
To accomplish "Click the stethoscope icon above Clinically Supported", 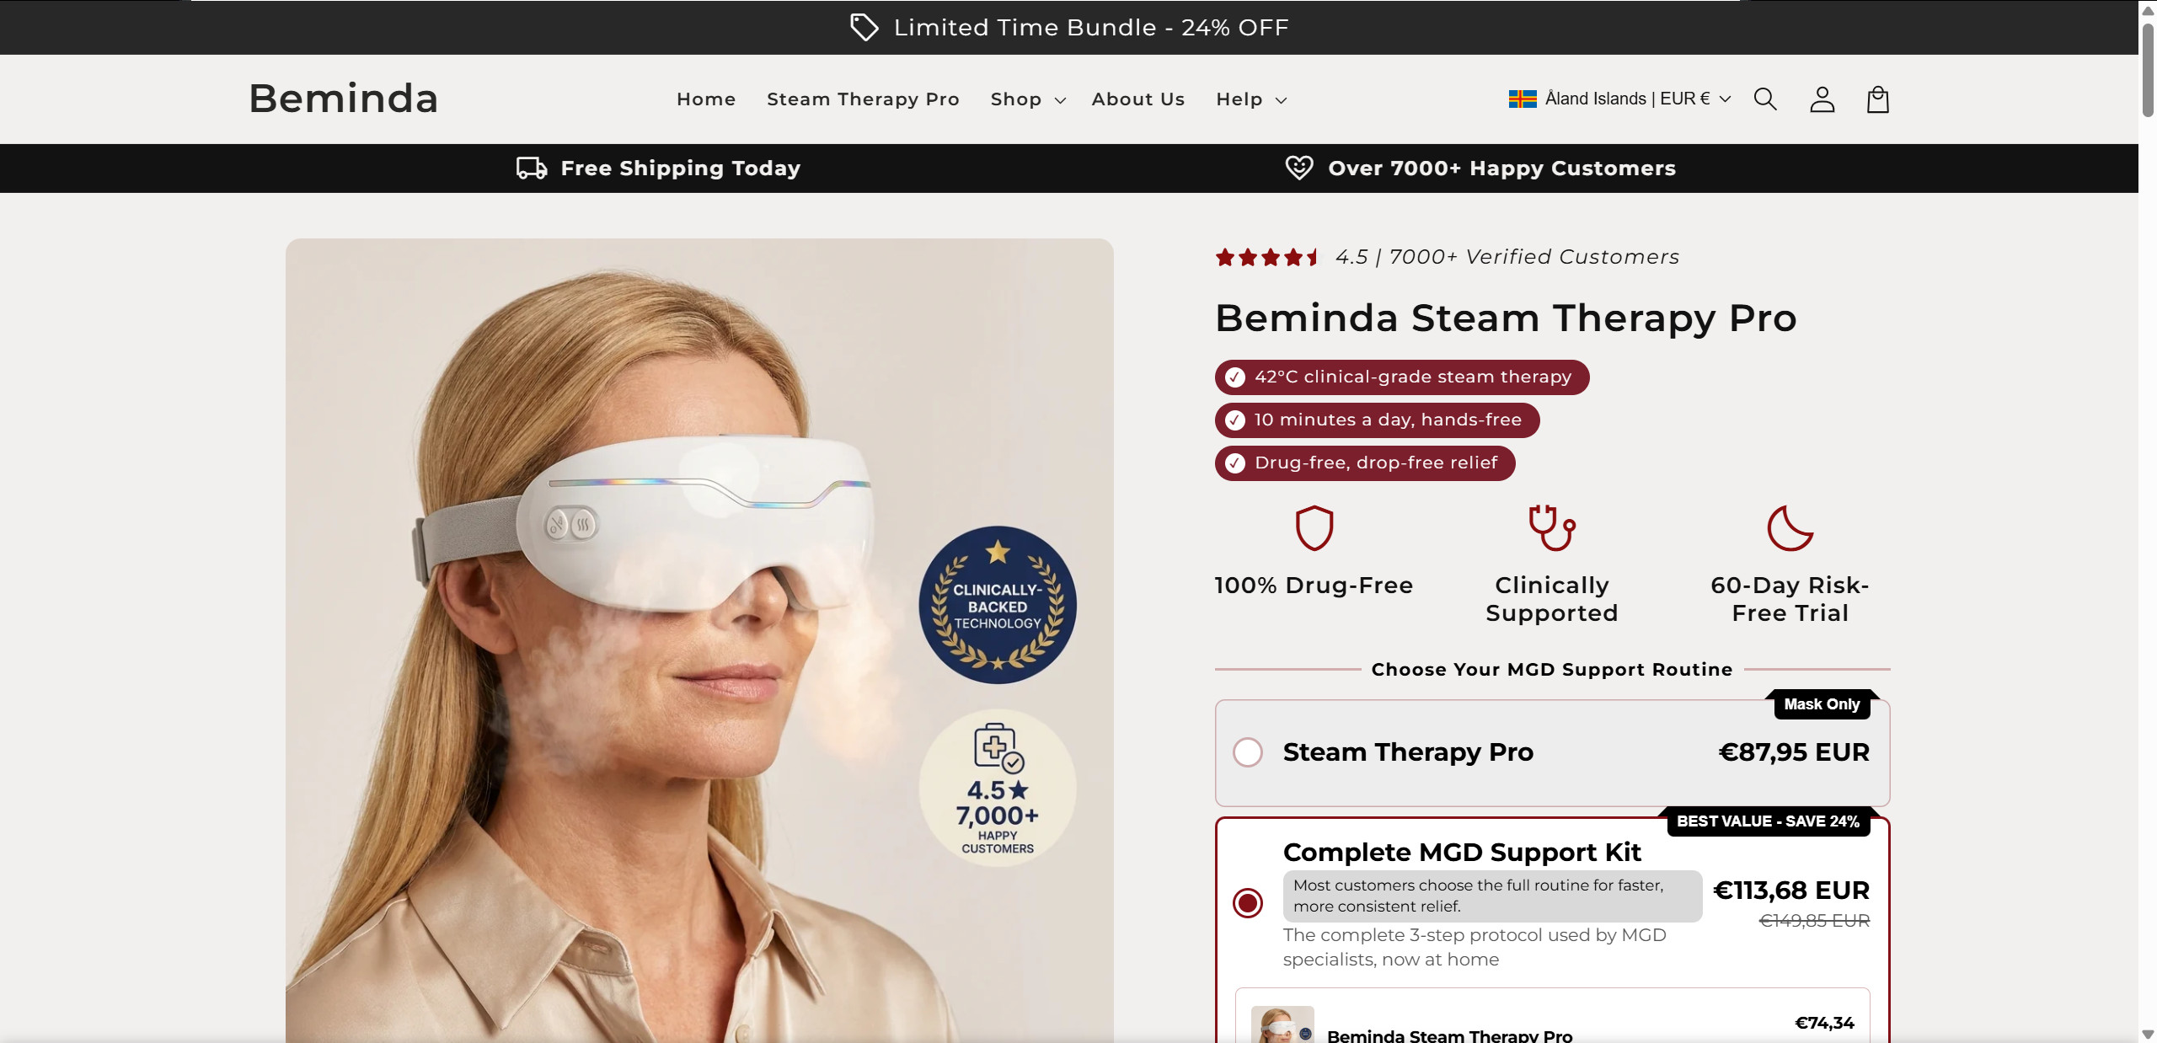I will 1552,528.
